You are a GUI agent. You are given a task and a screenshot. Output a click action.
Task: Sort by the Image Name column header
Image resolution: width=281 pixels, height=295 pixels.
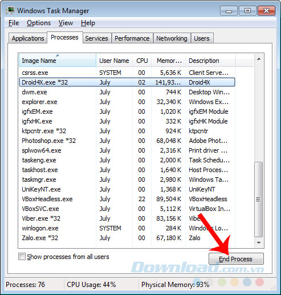pos(58,61)
